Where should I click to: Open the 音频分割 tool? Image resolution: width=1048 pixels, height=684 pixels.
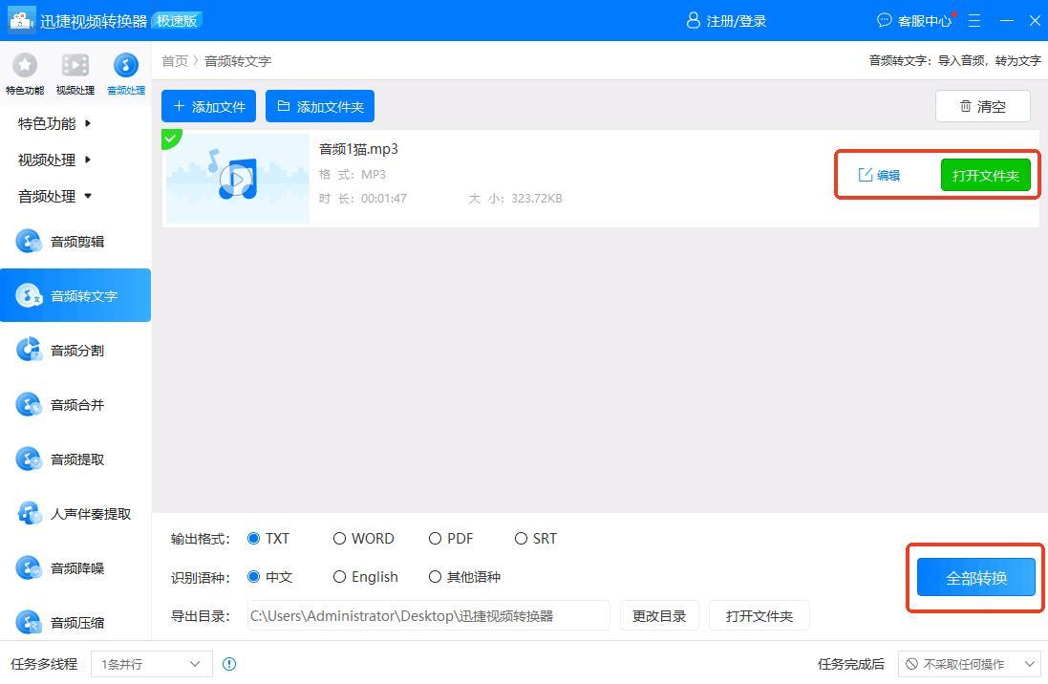click(x=76, y=351)
